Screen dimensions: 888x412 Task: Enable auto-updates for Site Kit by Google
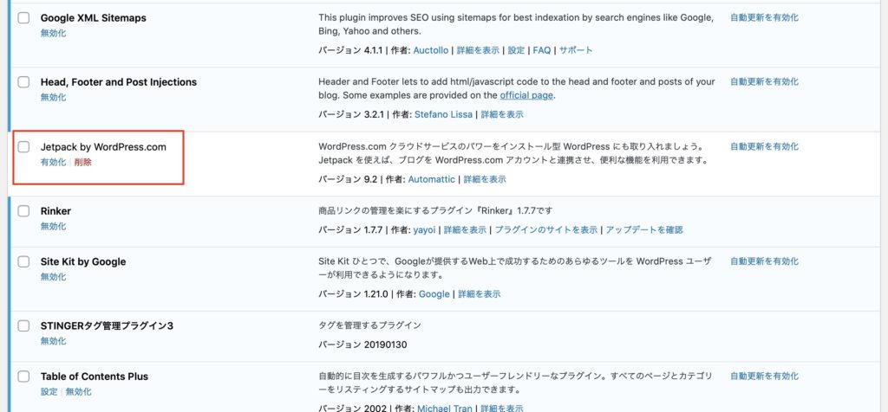coord(764,261)
